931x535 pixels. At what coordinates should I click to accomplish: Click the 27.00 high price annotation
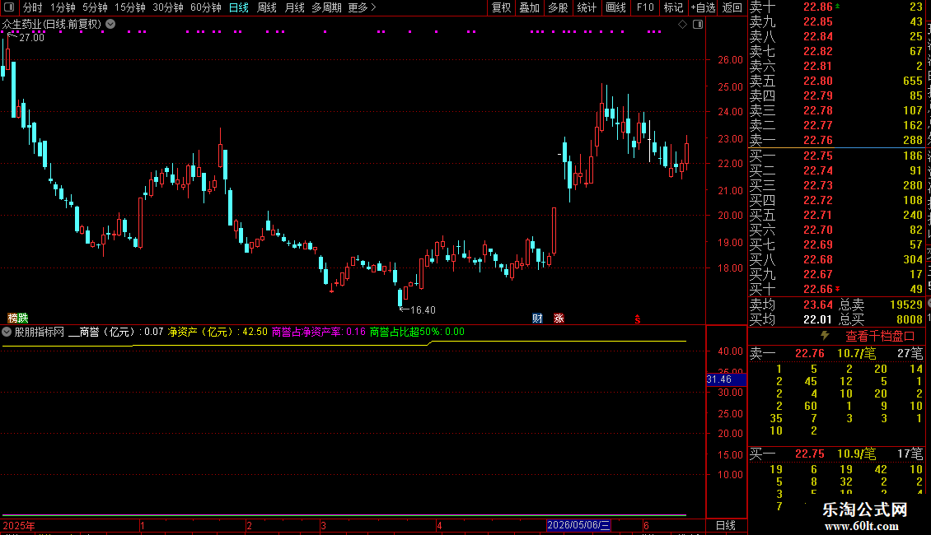coord(31,37)
